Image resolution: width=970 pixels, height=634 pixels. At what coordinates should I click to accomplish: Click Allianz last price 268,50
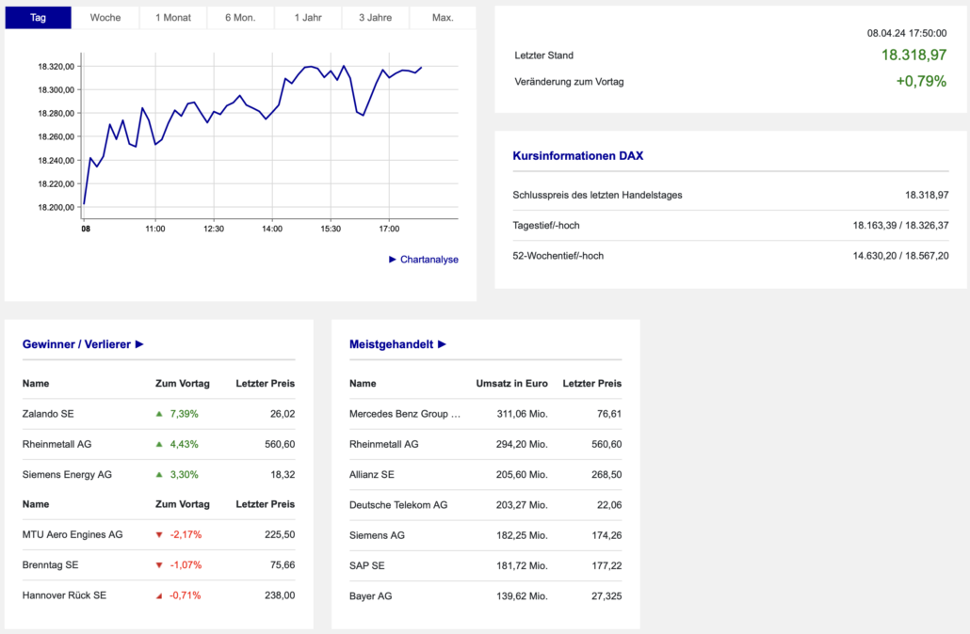click(606, 475)
